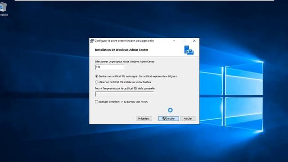Image resolution: width=288 pixels, height=162 pixels.
Task: Click the installer icon in the title bar
Action: (92, 41)
